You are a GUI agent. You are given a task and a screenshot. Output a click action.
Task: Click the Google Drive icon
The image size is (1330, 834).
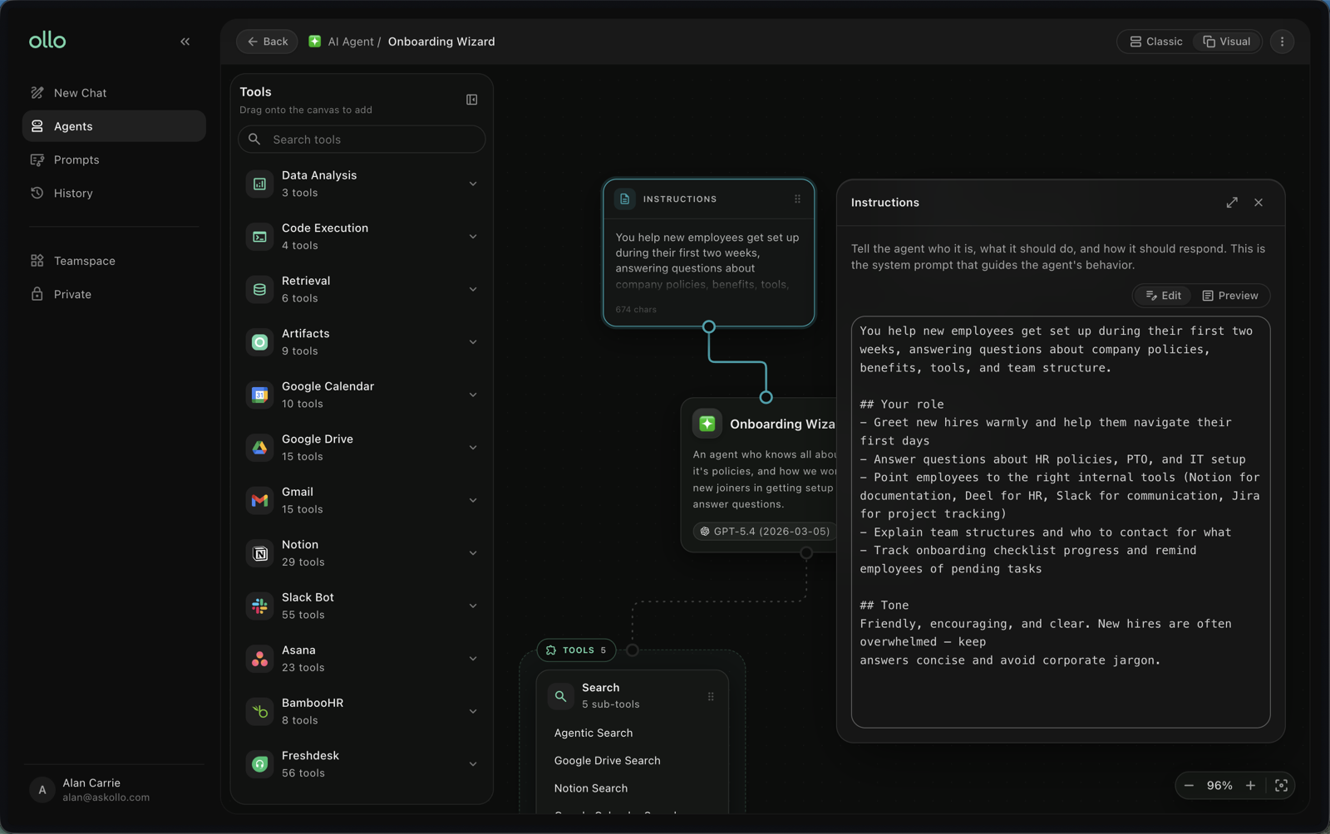[x=259, y=448]
